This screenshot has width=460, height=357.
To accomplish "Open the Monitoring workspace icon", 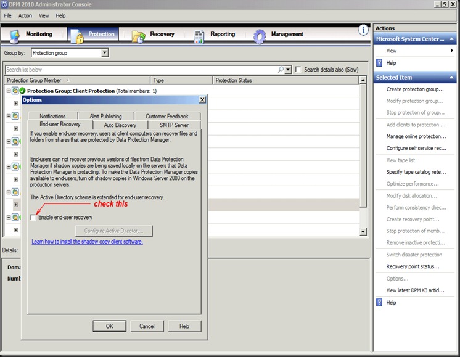I will click(14, 36).
